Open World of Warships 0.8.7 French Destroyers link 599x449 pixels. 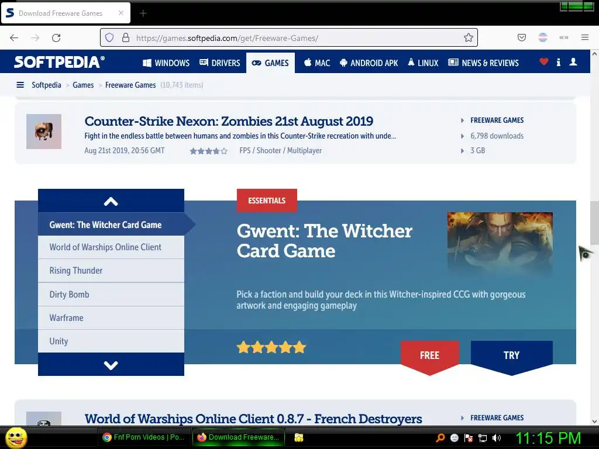pyautogui.click(x=253, y=419)
